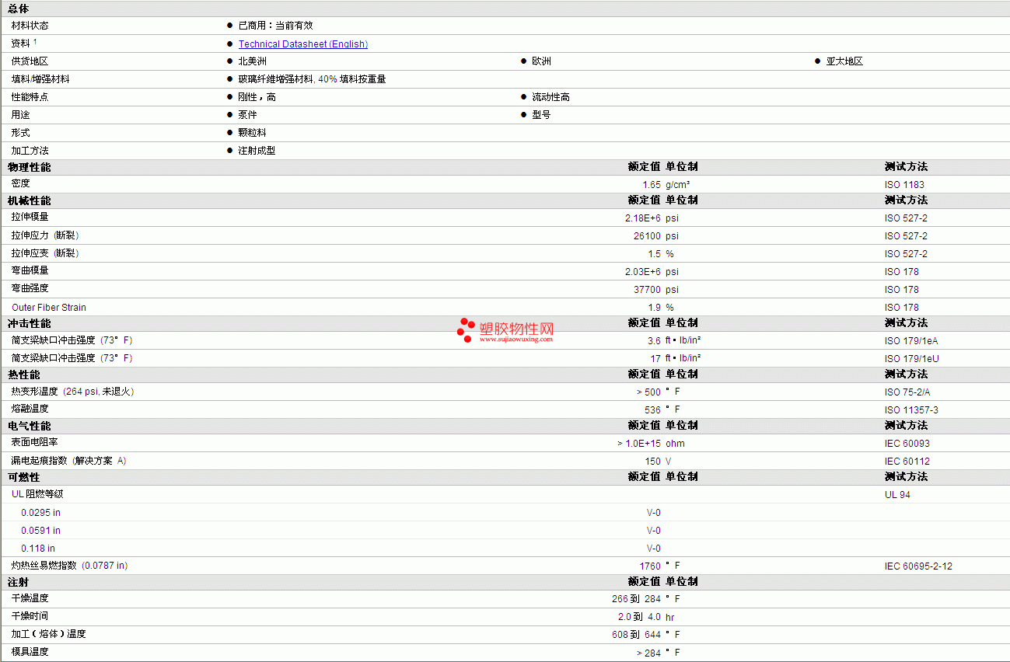The height and width of the screenshot is (662, 1010).
Task: Open the Technical Datasheet (English) link
Action: 303,44
